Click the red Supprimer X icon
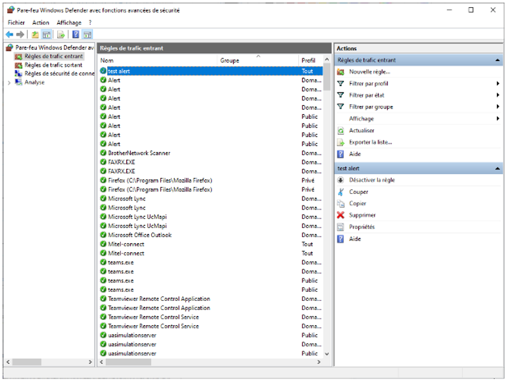 coord(340,215)
